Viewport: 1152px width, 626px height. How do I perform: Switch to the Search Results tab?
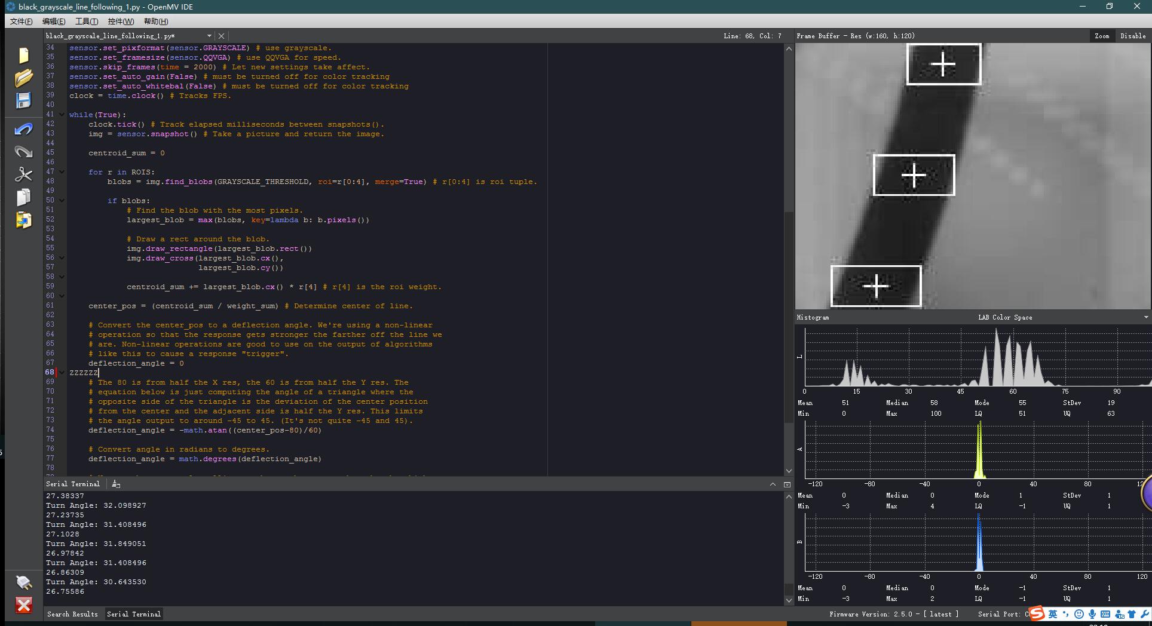pos(72,614)
